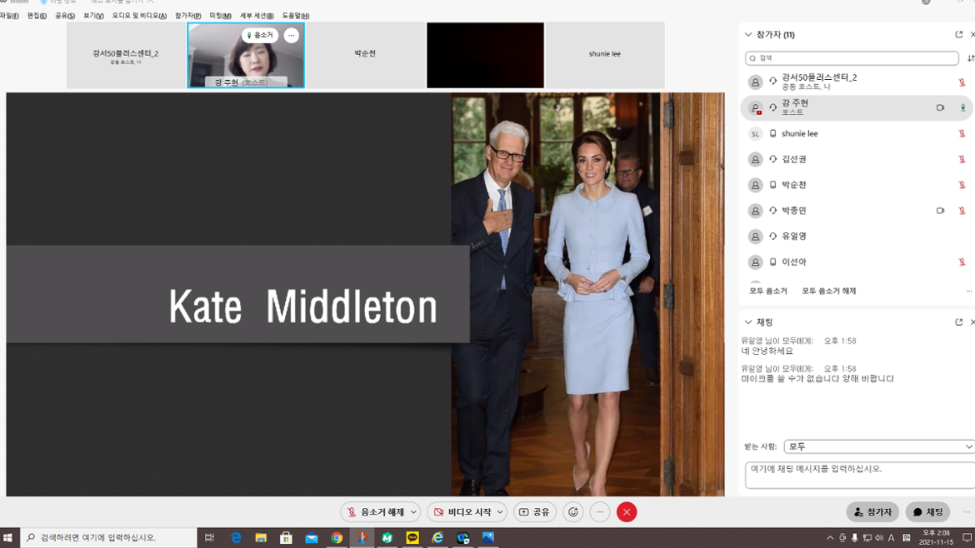Click the headset icon next to 김선권
Viewport: 975px width, 548px height.
(772, 159)
